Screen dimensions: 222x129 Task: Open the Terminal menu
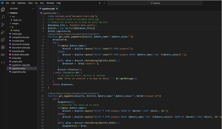pos(50,3)
